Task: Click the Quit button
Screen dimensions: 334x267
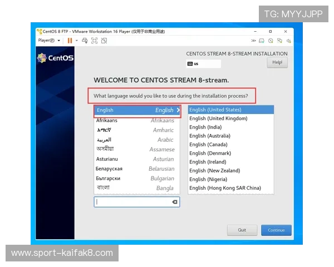Action: (x=242, y=230)
